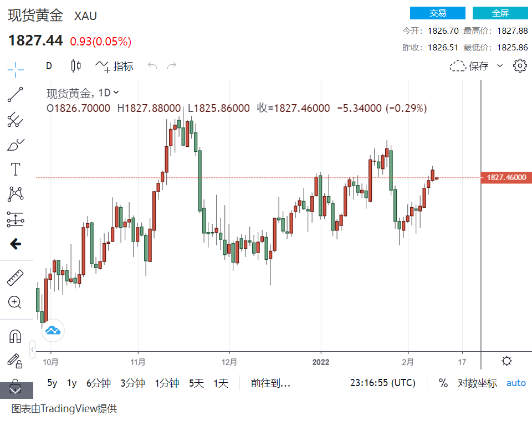
Task: Select the brush drawing tool
Action: click(x=16, y=145)
